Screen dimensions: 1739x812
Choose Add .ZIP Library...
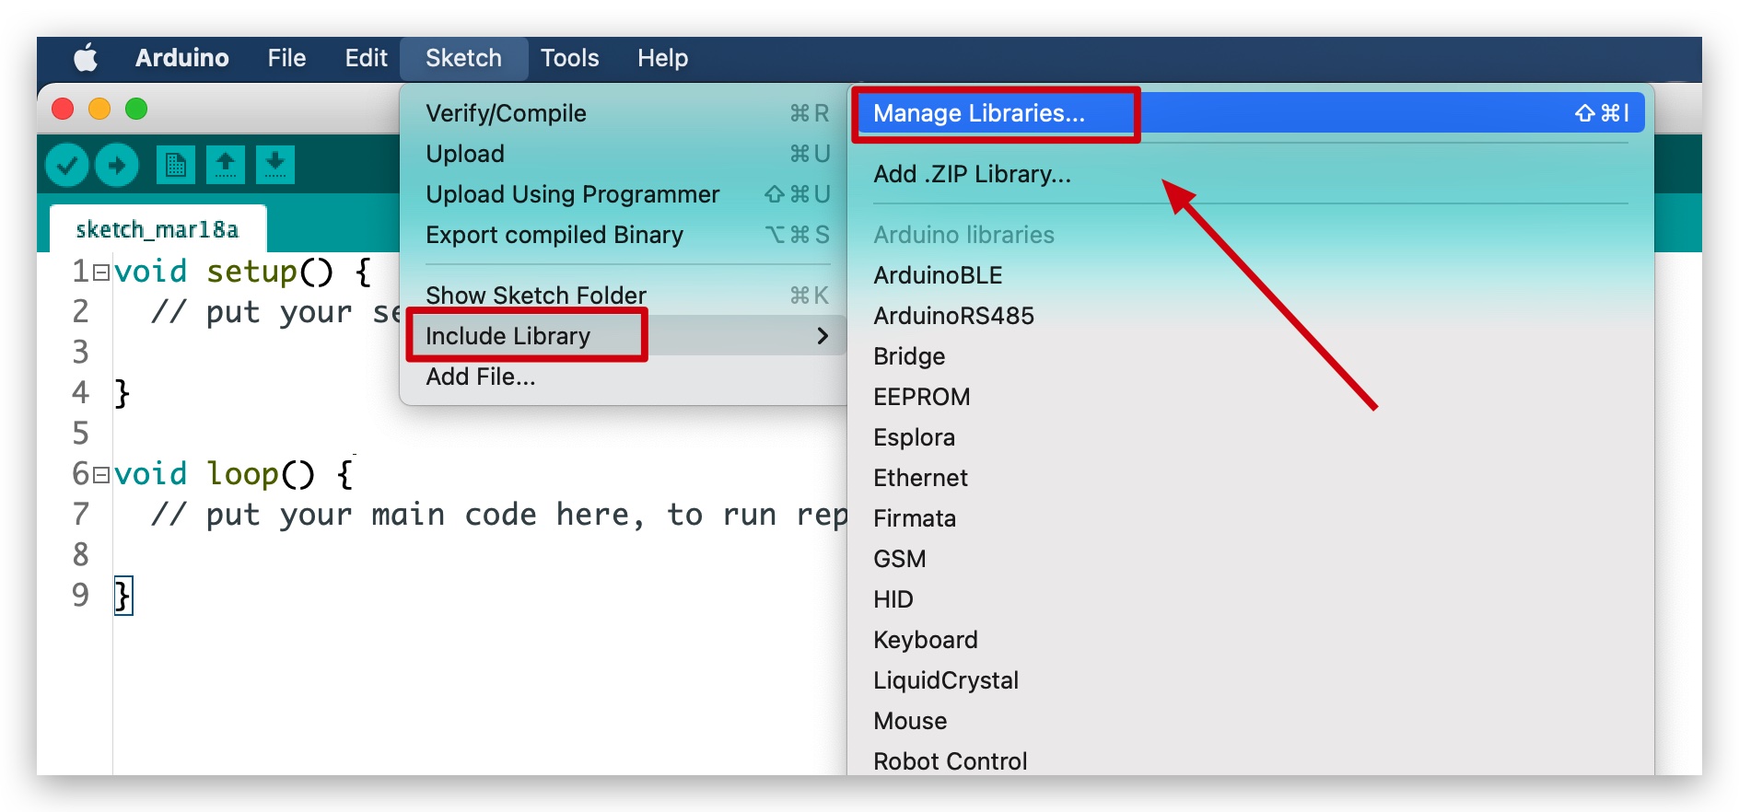click(1251, 174)
